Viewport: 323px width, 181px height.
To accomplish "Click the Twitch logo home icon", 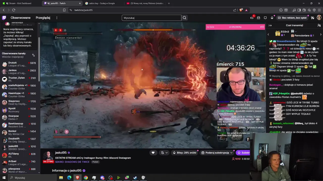I will (4, 18).
